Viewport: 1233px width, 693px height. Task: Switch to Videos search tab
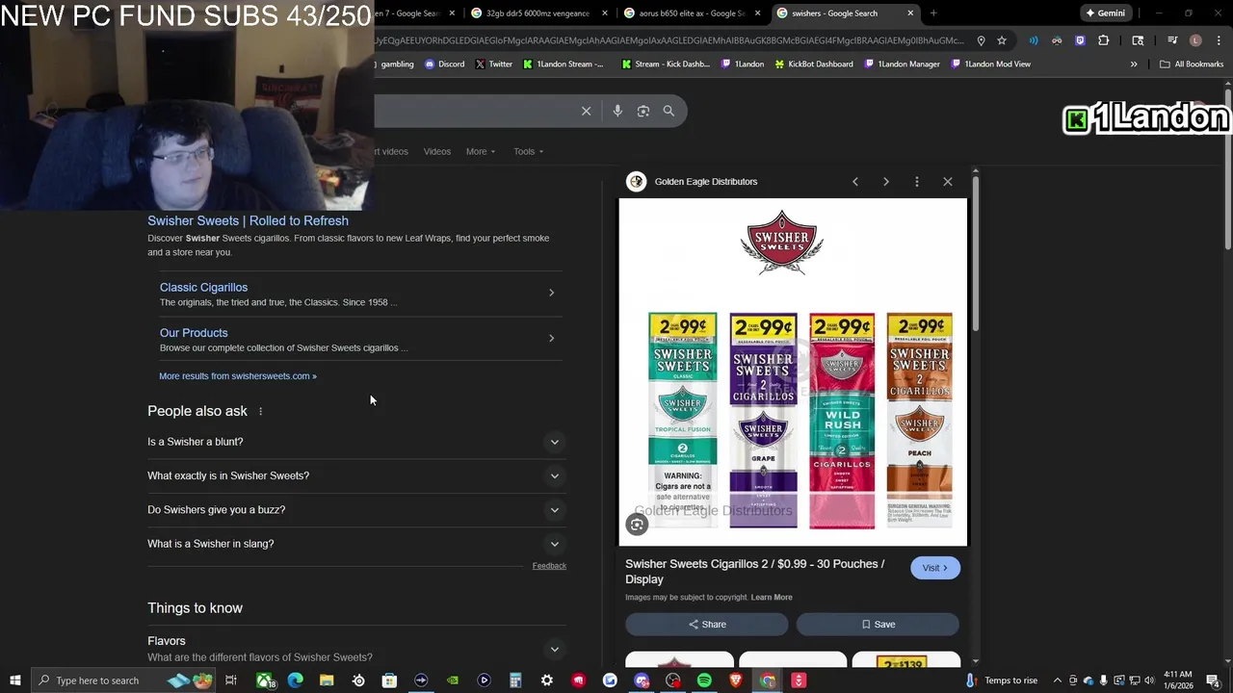[x=436, y=151]
